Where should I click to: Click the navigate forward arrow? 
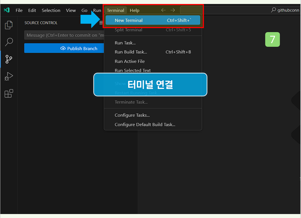coord(172,10)
